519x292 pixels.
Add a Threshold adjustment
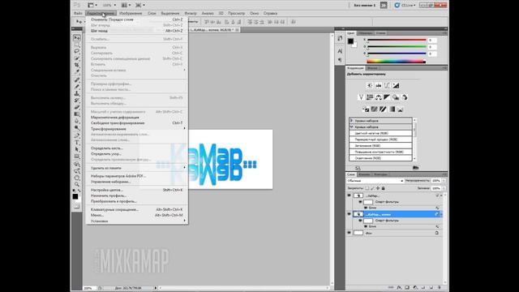[x=383, y=109]
